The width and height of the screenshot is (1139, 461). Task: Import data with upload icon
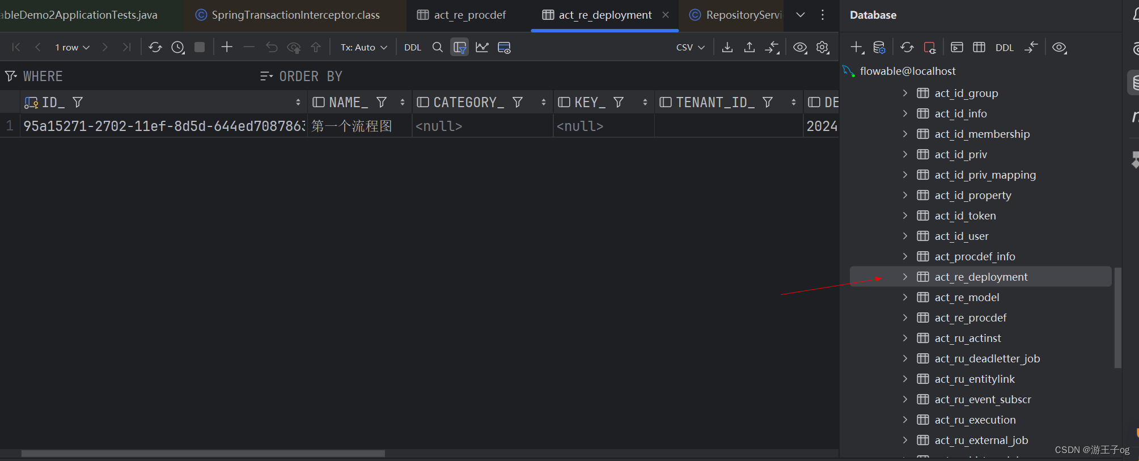(750, 47)
